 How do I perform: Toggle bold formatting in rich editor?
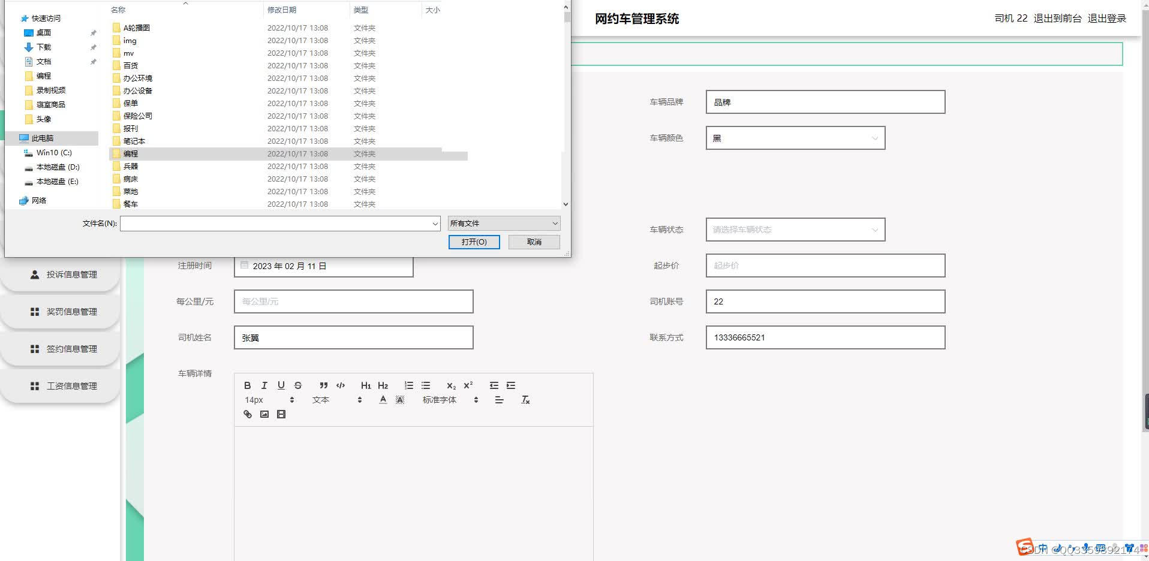click(x=247, y=385)
